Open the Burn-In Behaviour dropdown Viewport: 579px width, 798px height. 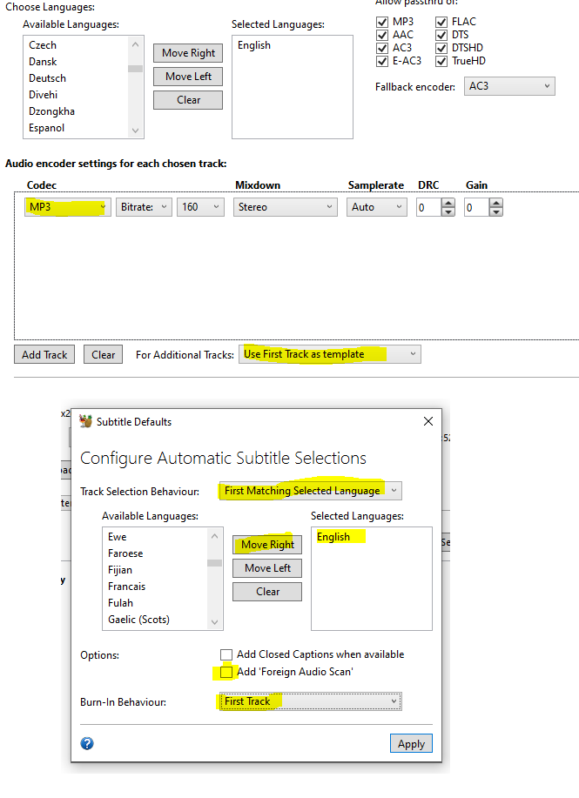pos(311,701)
